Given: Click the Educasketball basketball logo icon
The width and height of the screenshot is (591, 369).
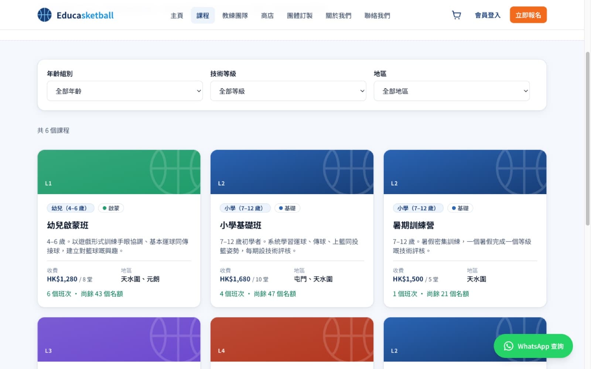Looking at the screenshot, I should click(x=45, y=15).
